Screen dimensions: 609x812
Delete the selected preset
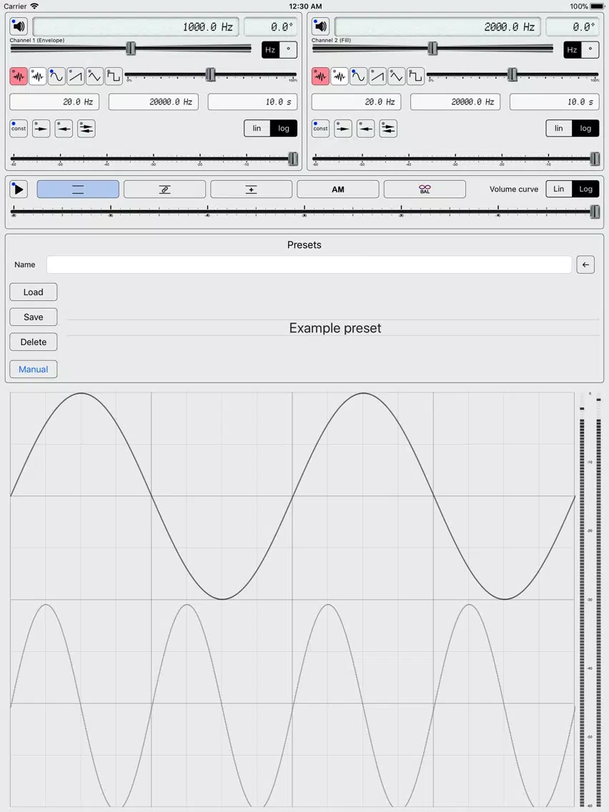point(33,342)
